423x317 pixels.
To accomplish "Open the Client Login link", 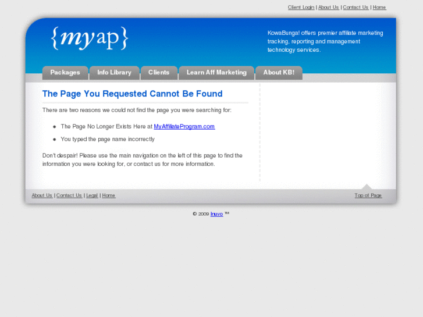I will click(x=301, y=8).
